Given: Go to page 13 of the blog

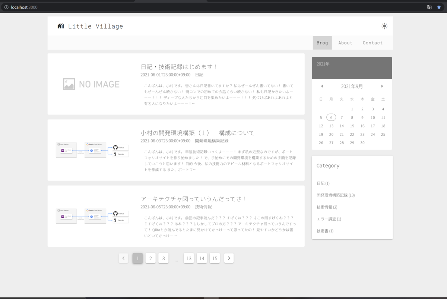Looking at the screenshot, I should (x=188, y=258).
